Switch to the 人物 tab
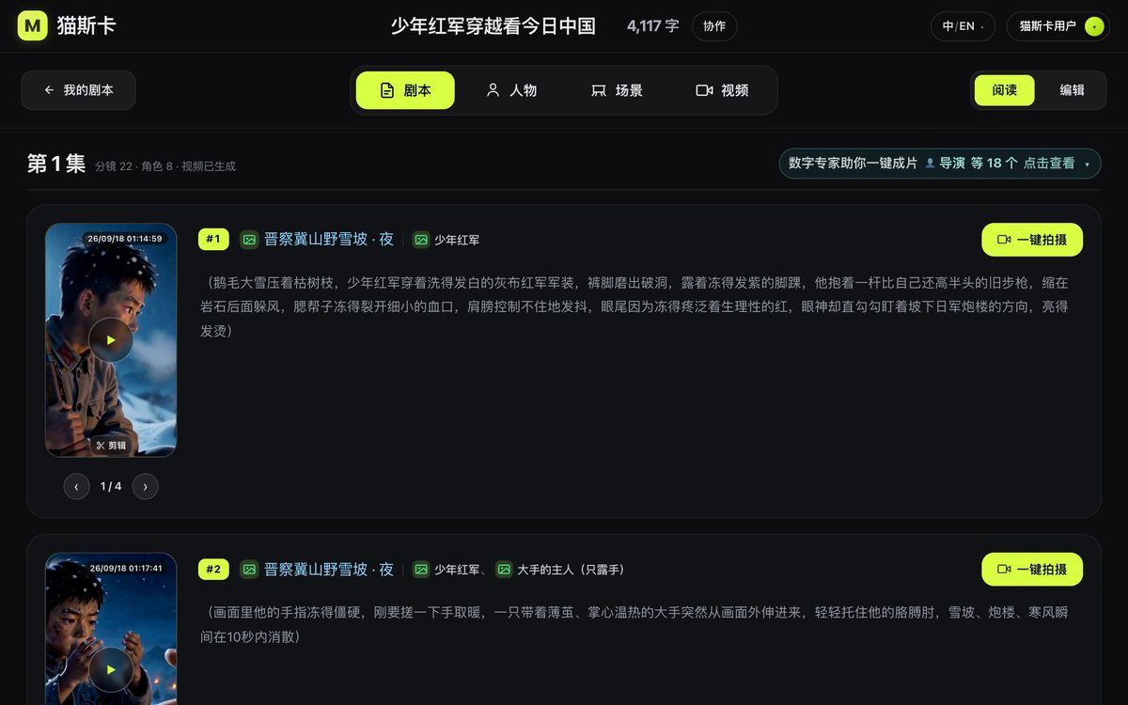 point(511,90)
